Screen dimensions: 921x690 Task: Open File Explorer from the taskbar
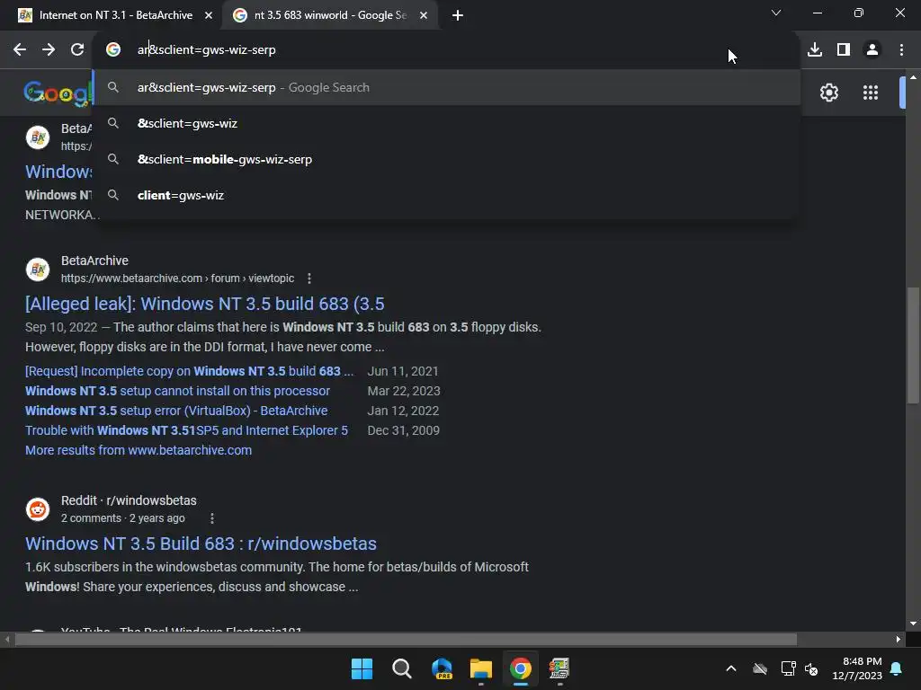tap(481, 668)
